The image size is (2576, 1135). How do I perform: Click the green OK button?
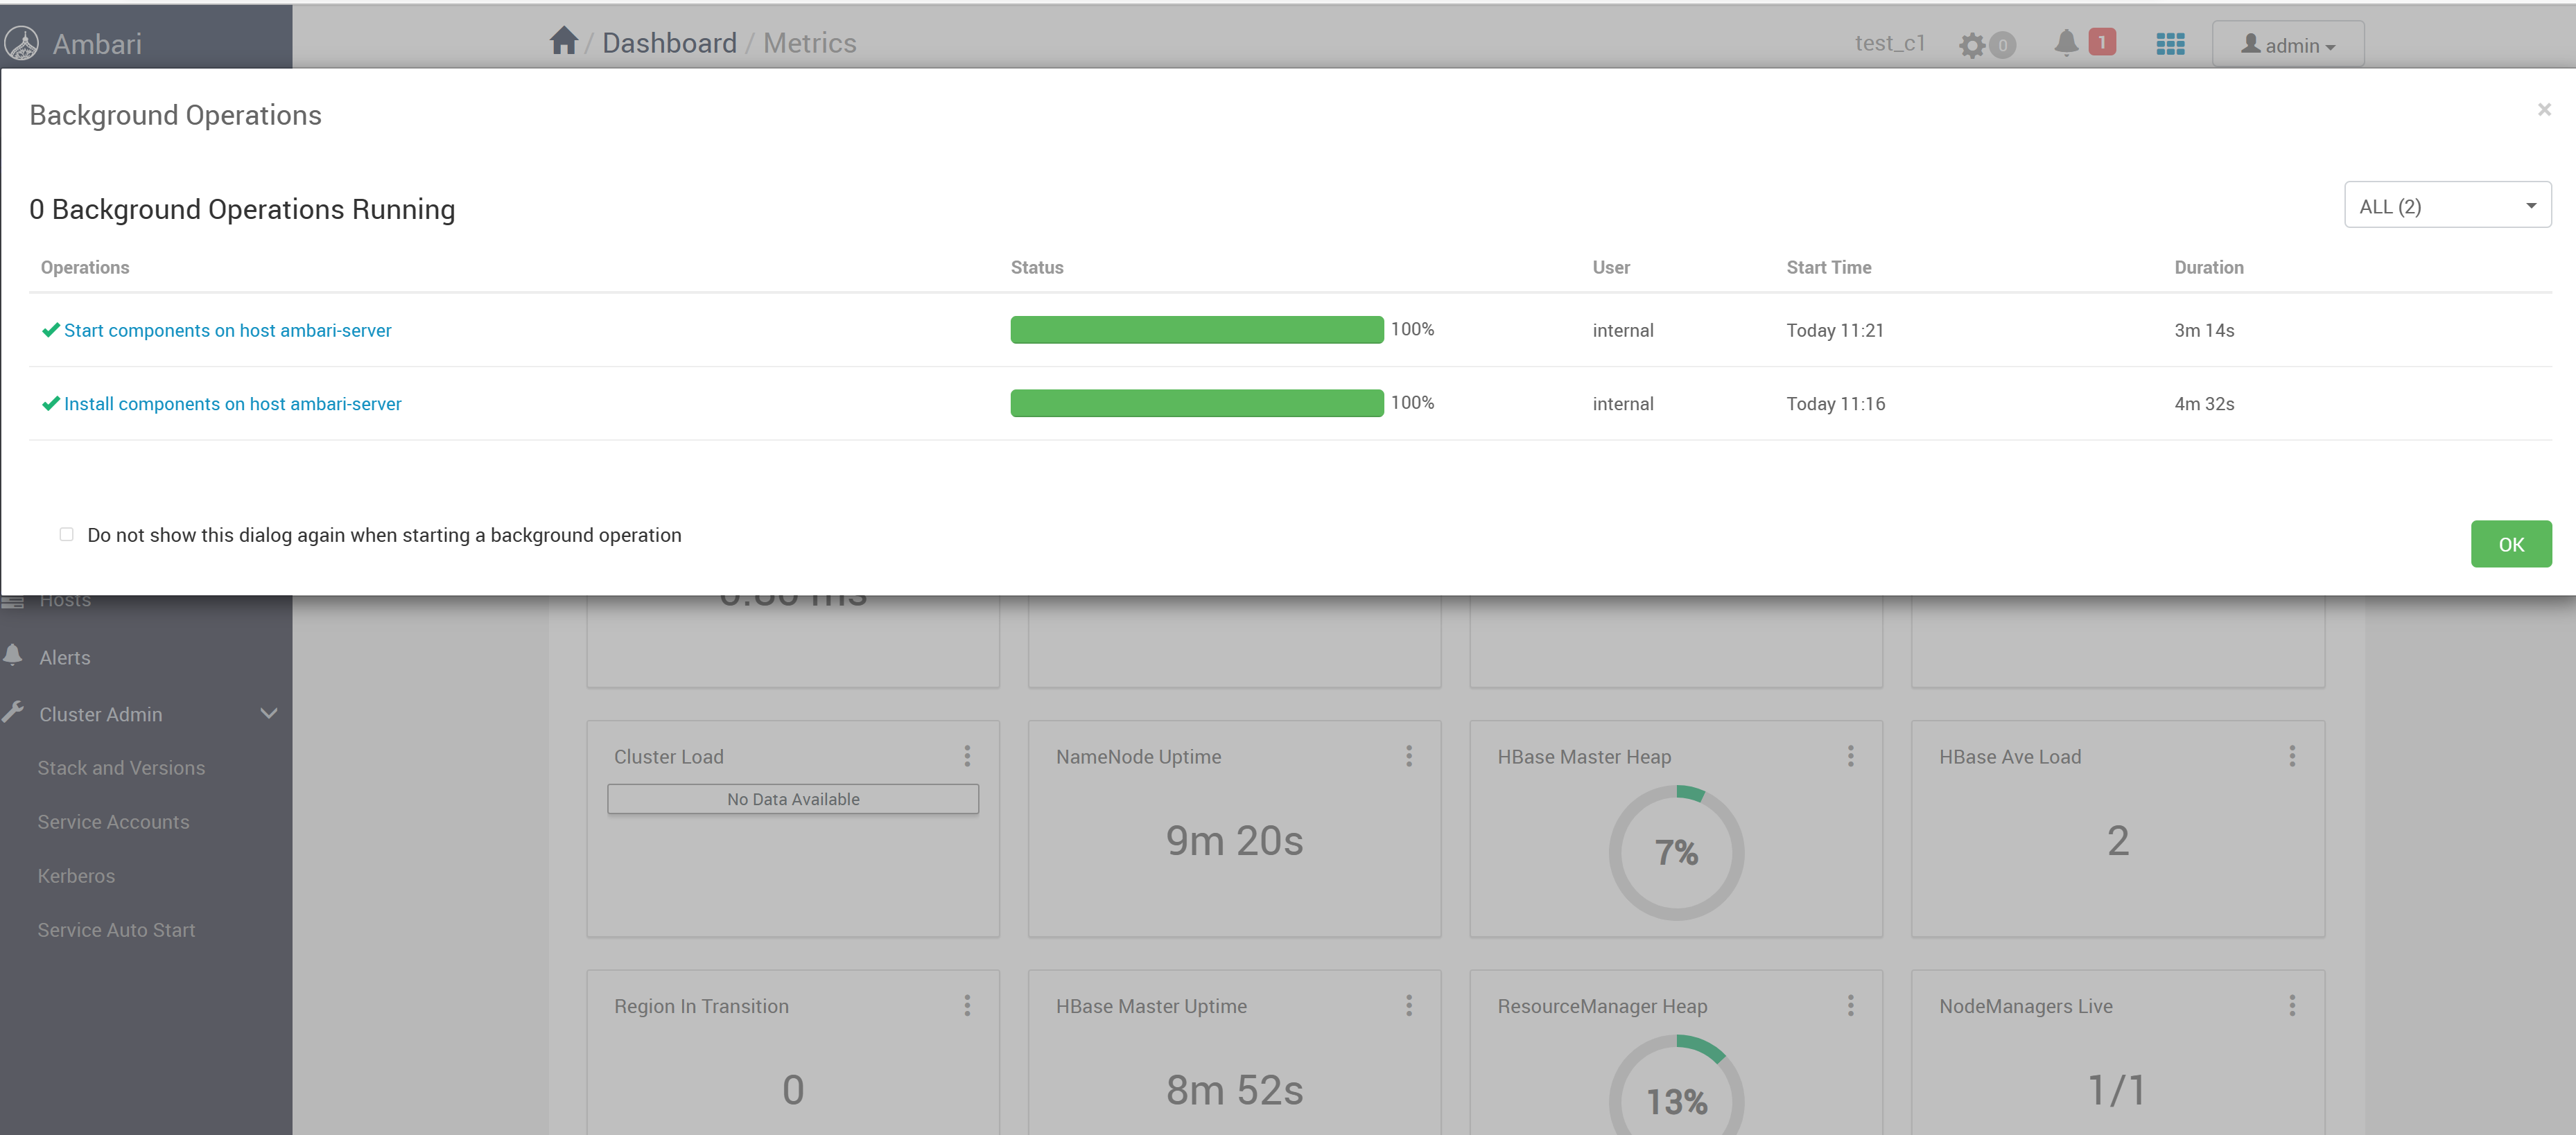2510,544
